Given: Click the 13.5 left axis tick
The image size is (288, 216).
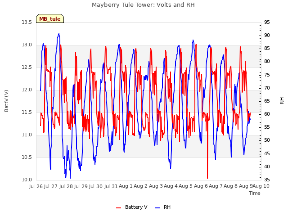Looking at the screenshot, I should [27, 22].
